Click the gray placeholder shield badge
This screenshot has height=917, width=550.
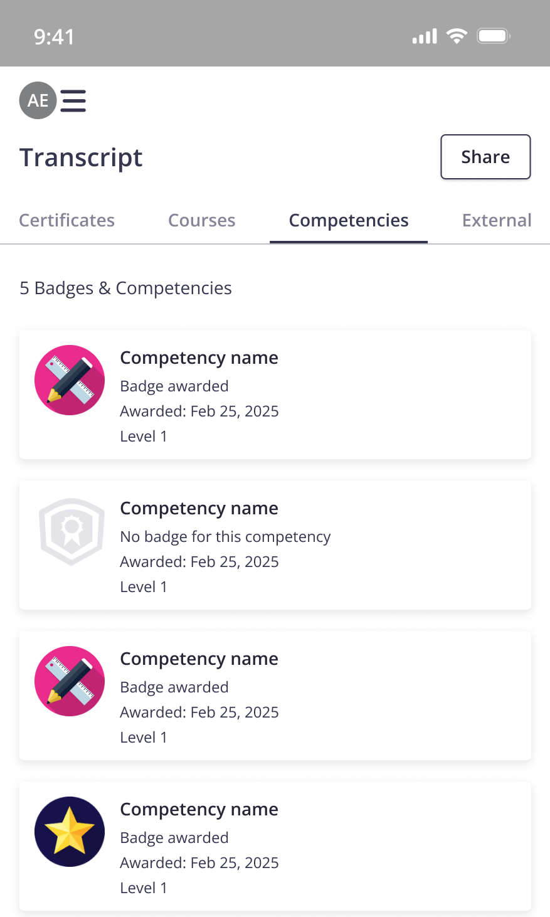71,531
